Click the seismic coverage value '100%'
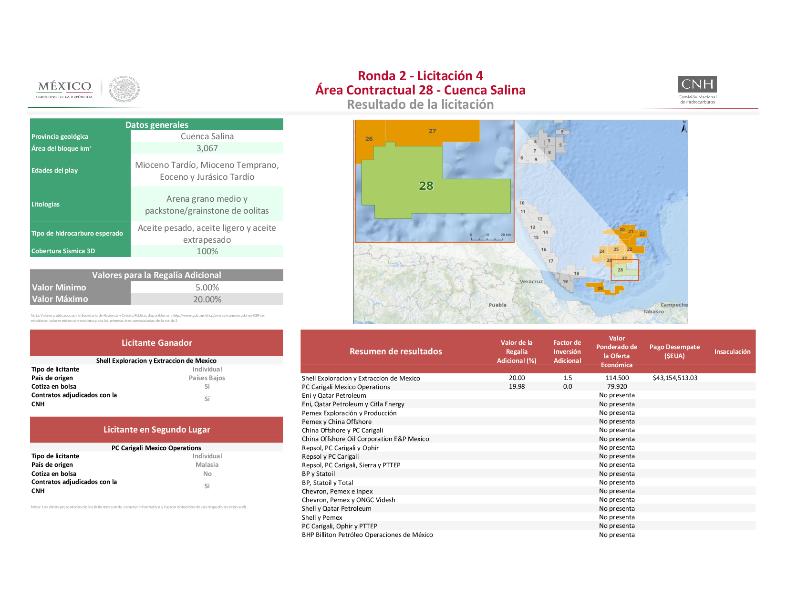787x608 pixels. pyautogui.click(x=207, y=251)
